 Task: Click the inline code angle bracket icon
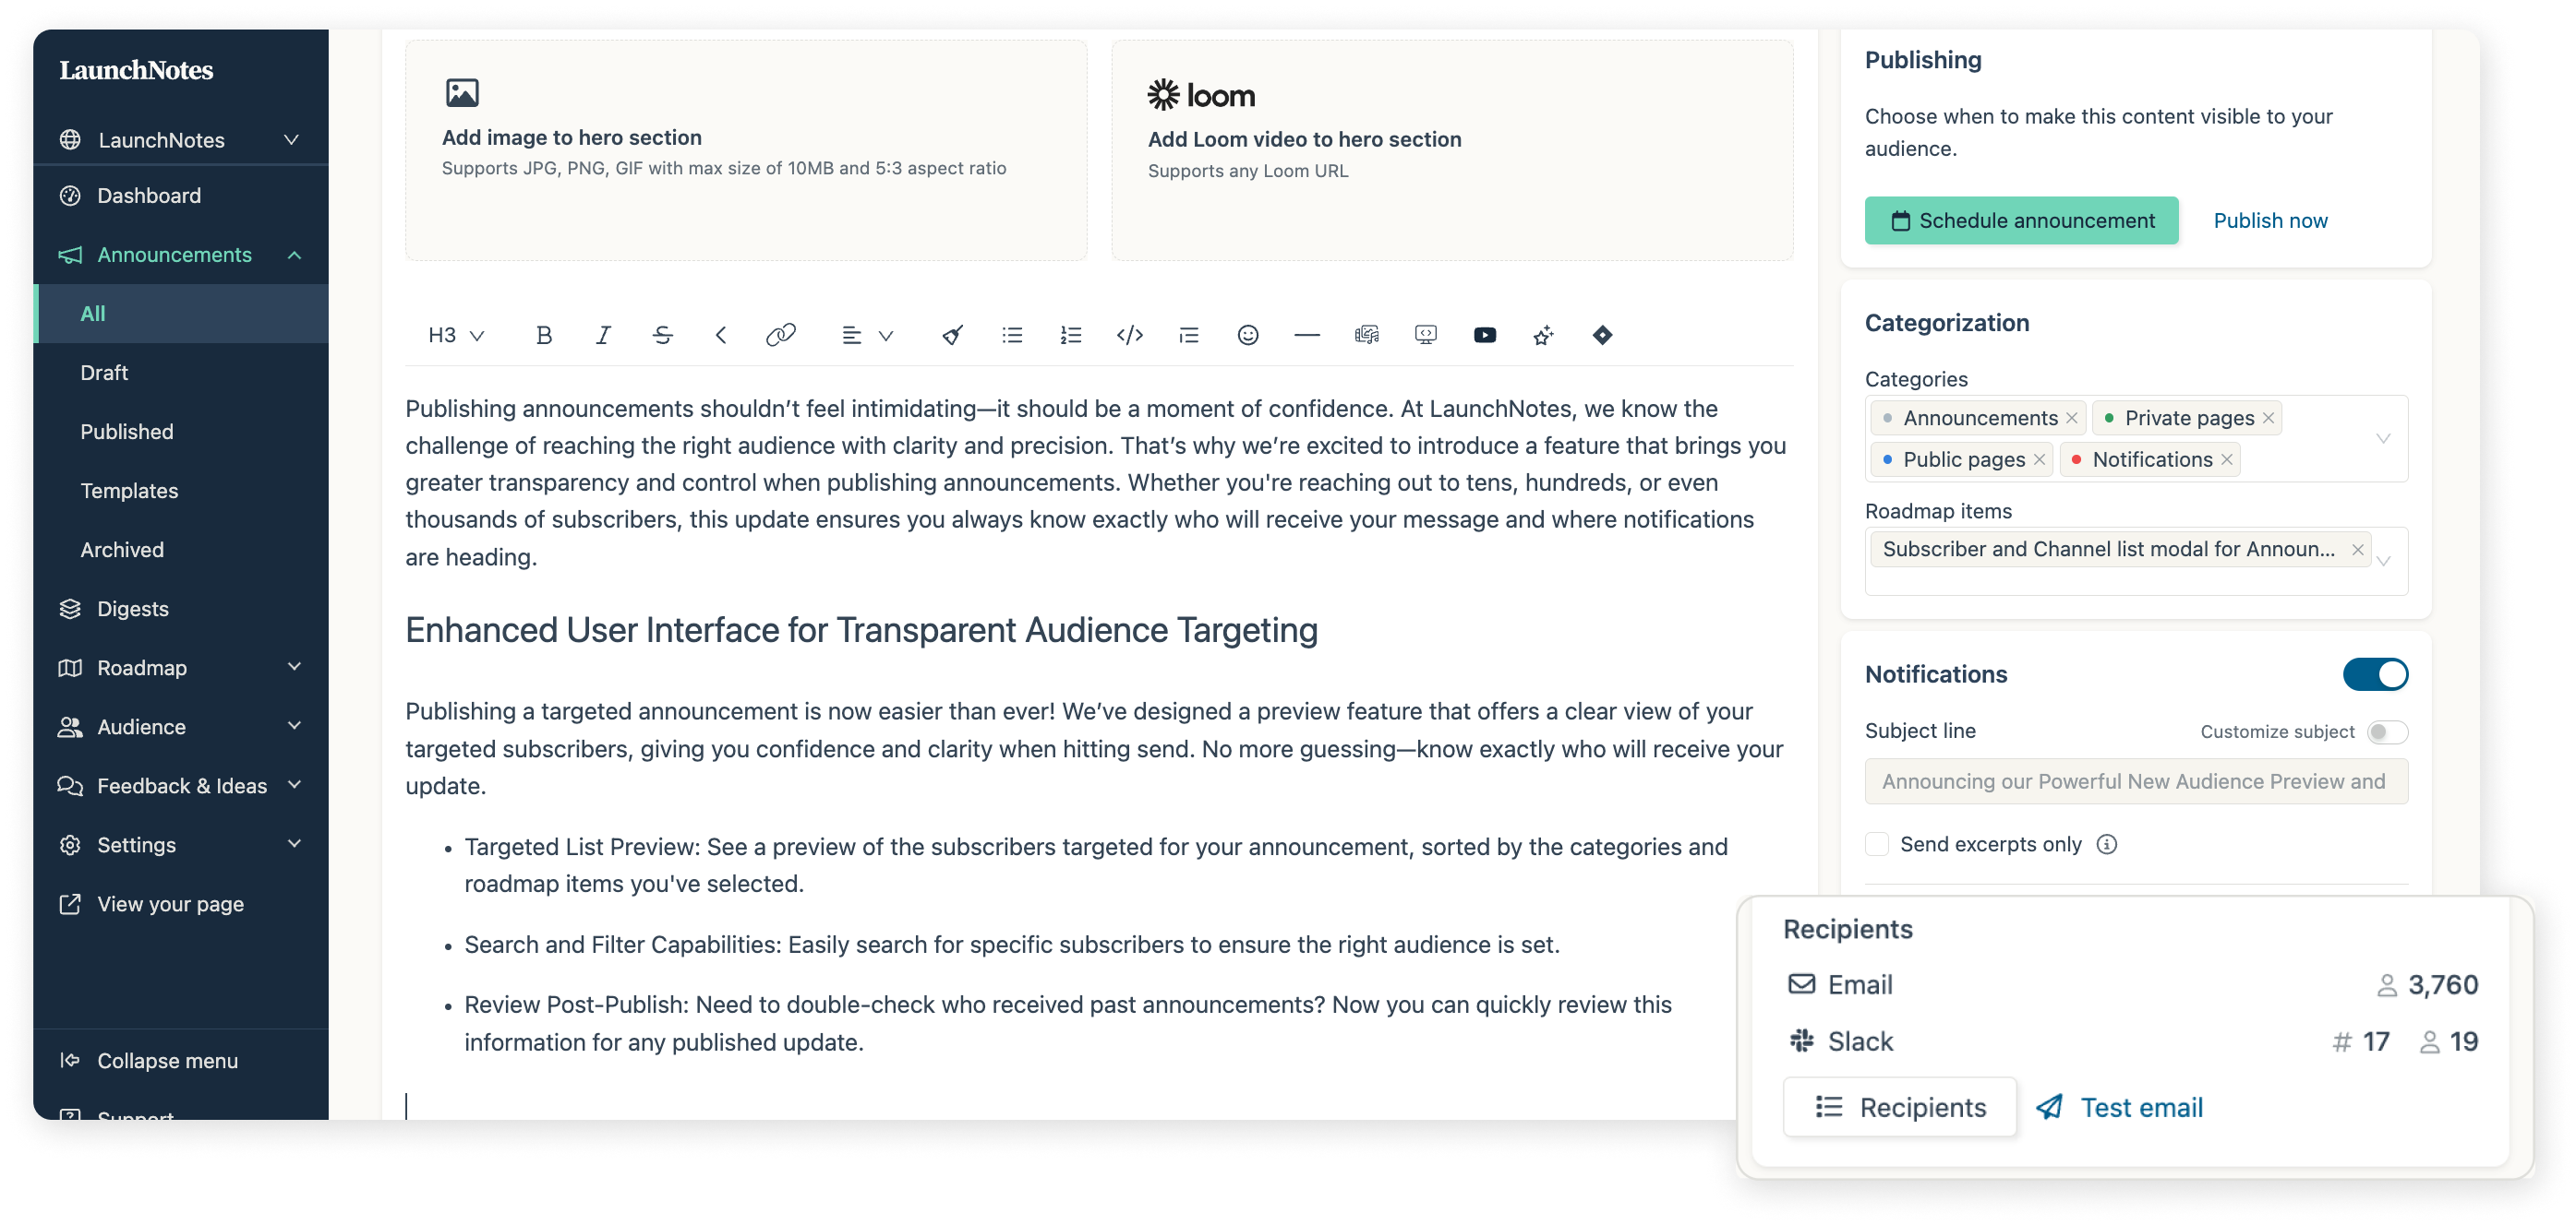[720, 335]
